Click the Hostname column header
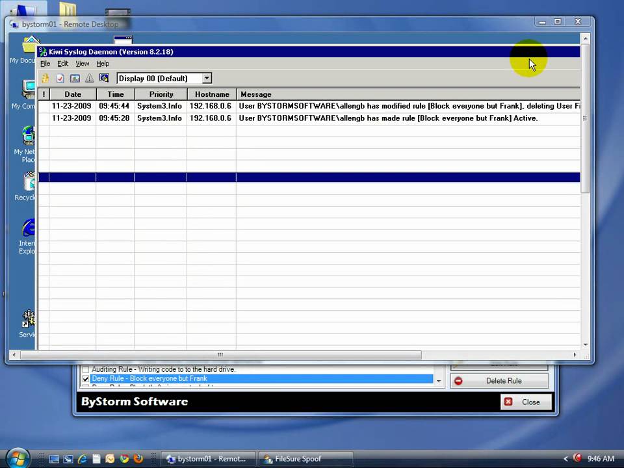The width and height of the screenshot is (624, 468). tap(212, 94)
